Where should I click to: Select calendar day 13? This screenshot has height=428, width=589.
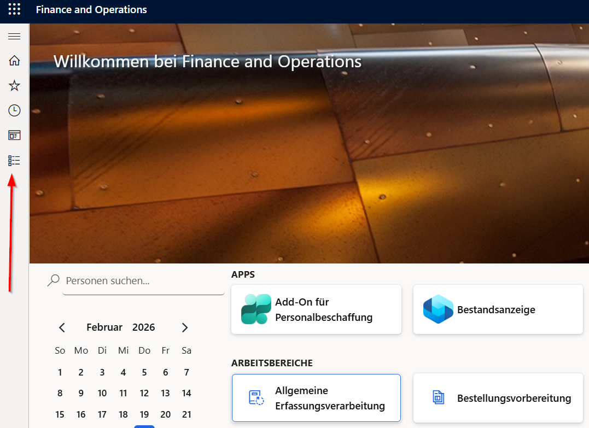(165, 393)
